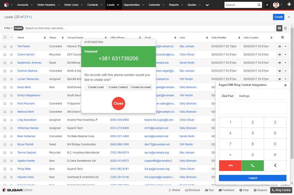Click the backspace arrow on dial pad
The height and width of the screenshot is (195, 294).
275,166
